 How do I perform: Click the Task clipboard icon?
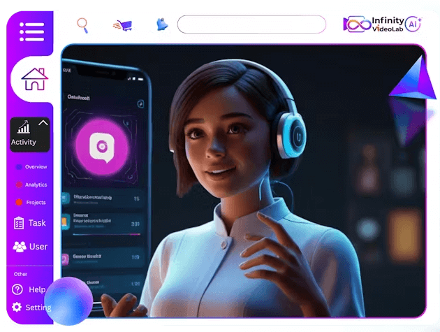[x=19, y=223]
